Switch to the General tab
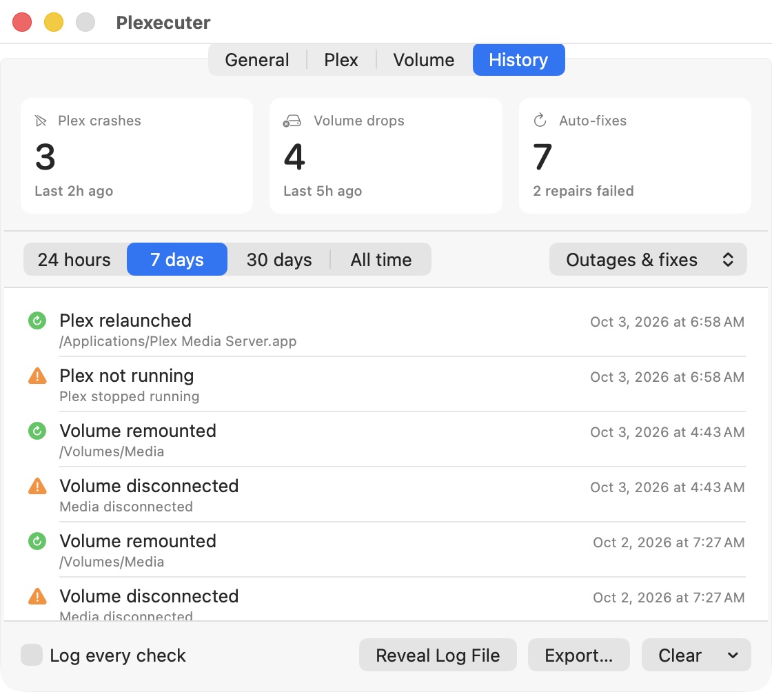Screen dimensions: 772x692 (257, 60)
